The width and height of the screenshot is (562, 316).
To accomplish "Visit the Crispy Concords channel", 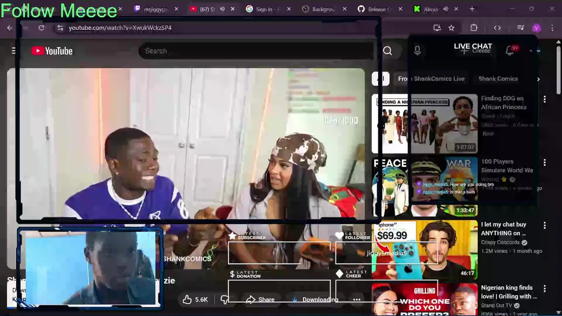I will click(x=500, y=242).
